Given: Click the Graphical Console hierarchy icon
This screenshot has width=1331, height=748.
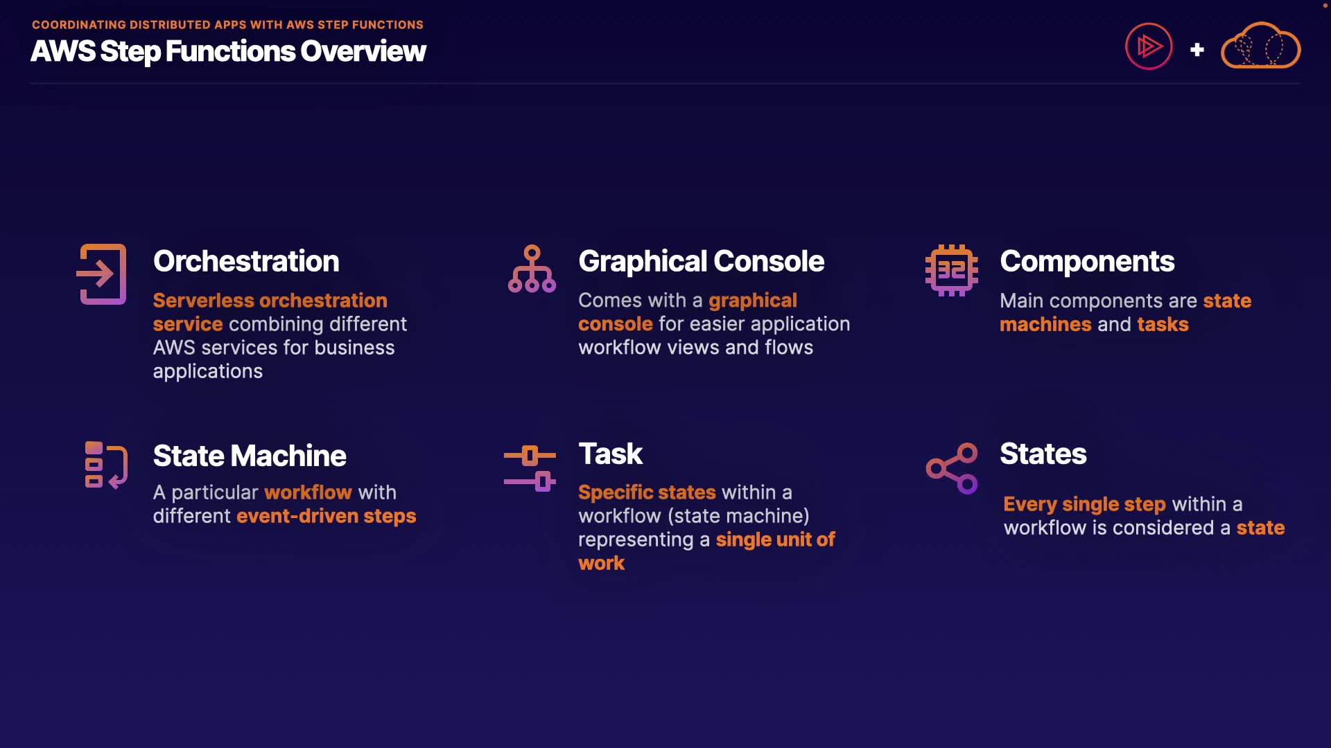Looking at the screenshot, I should [x=532, y=269].
